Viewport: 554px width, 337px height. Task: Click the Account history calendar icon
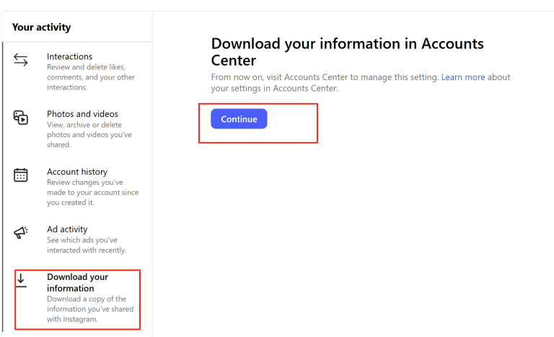point(21,175)
